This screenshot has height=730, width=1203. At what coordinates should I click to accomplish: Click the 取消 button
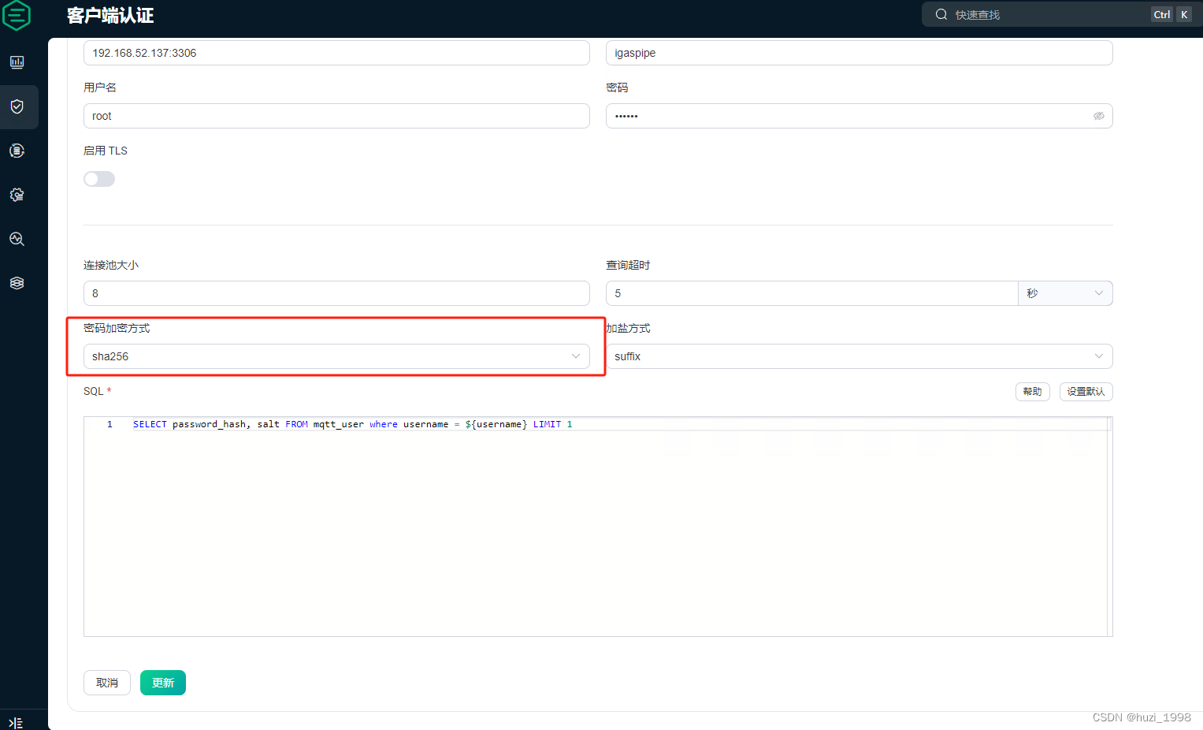pyautogui.click(x=107, y=683)
